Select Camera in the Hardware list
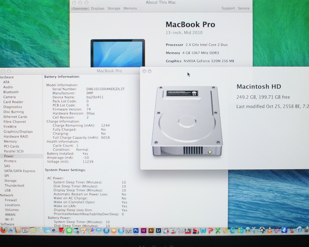This screenshot has height=247, width=309. click(10, 97)
